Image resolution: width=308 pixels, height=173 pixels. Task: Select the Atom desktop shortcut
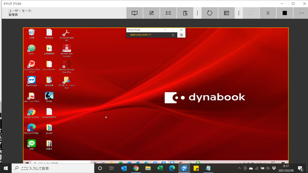pyautogui.click(x=31, y=50)
